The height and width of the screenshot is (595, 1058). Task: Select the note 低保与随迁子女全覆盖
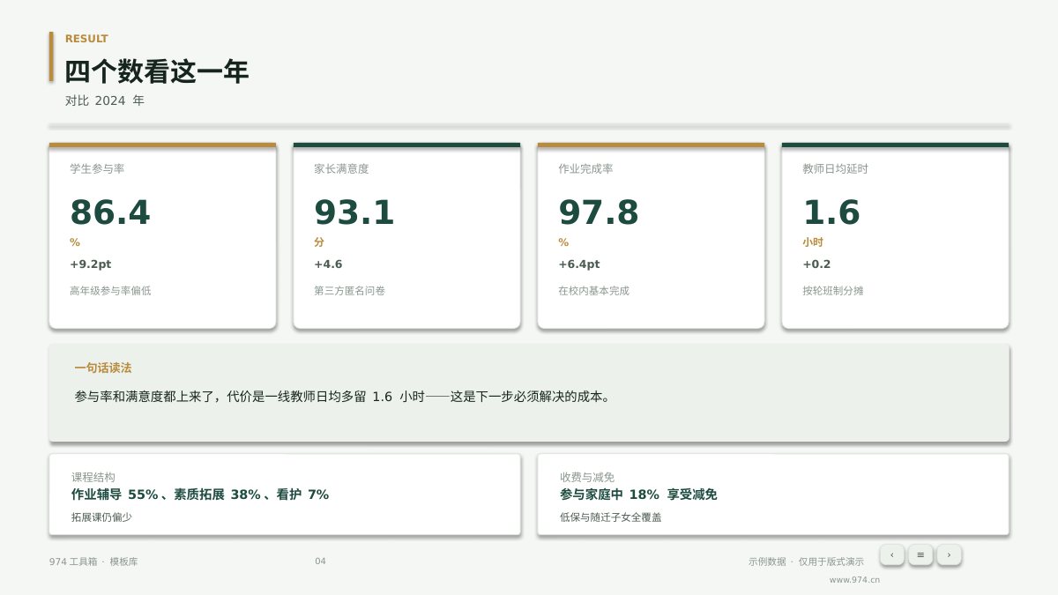click(610, 517)
